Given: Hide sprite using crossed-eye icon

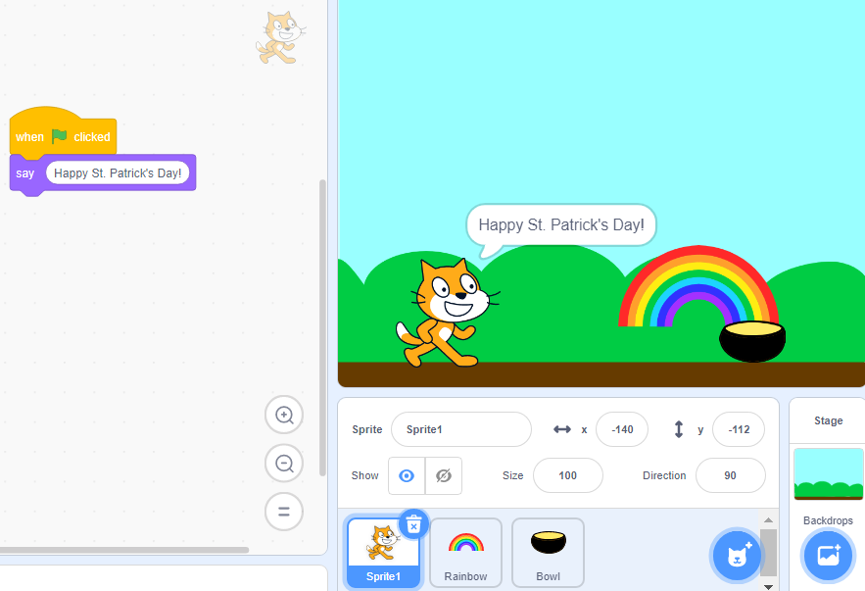Looking at the screenshot, I should click(x=444, y=475).
